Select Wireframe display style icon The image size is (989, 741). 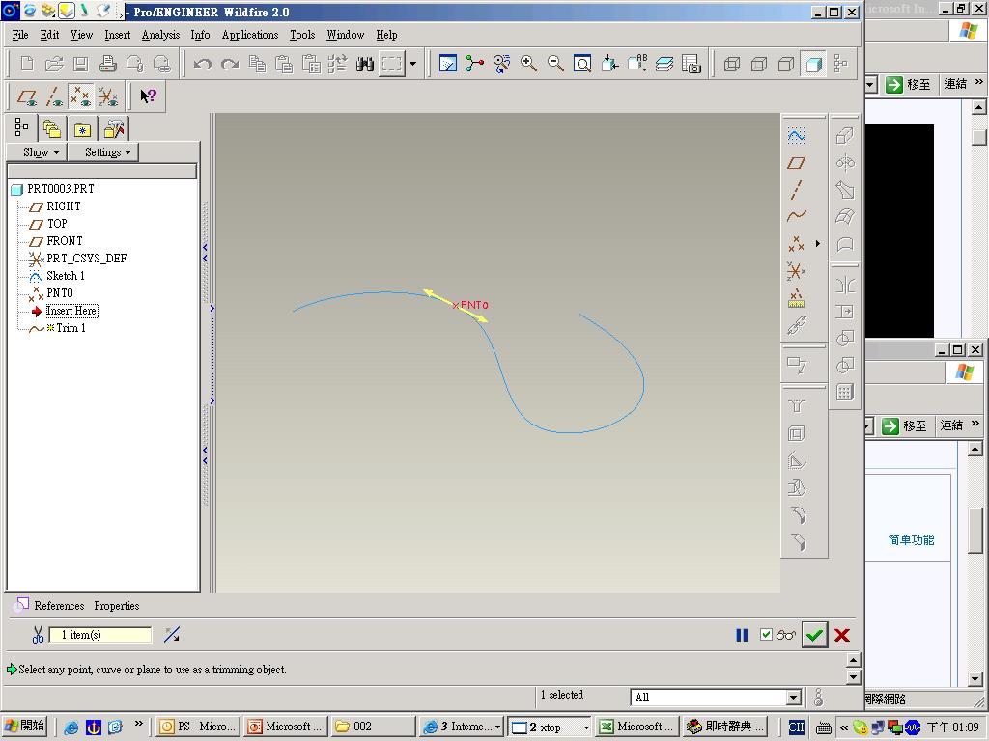(x=732, y=64)
